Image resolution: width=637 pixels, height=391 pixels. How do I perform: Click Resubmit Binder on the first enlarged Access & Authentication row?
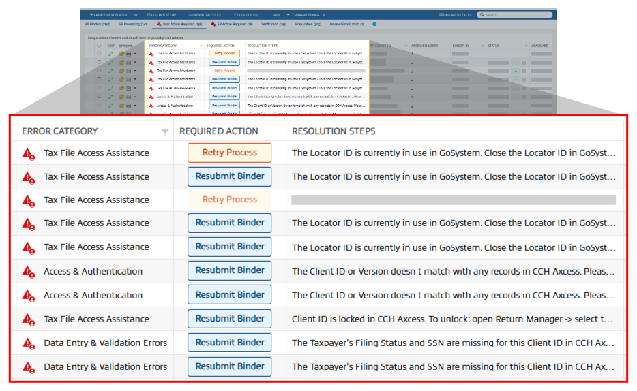230,270
